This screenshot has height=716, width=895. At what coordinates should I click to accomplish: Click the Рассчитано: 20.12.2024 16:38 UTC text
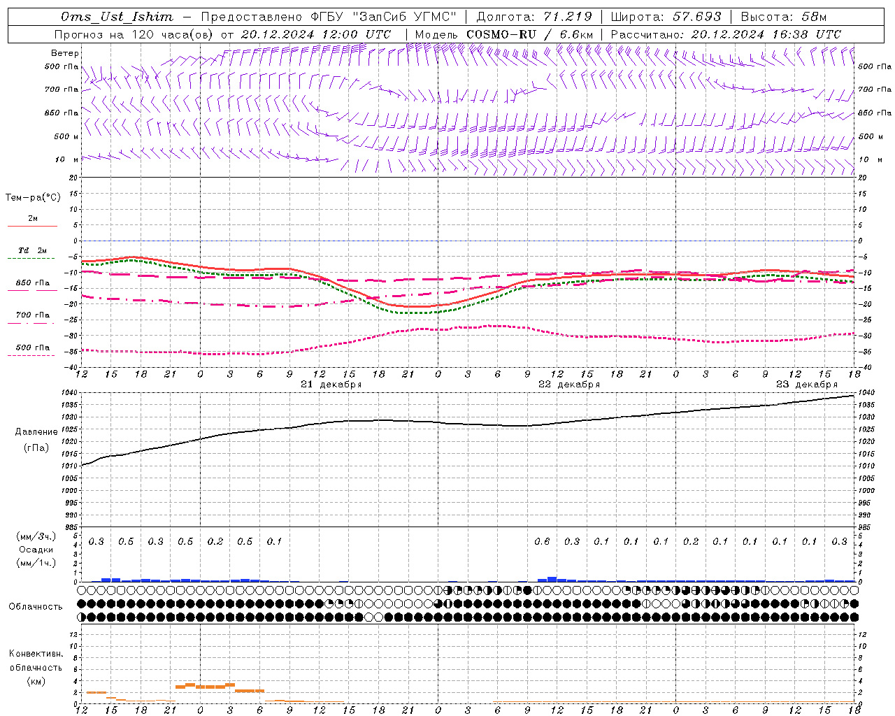coord(726,34)
